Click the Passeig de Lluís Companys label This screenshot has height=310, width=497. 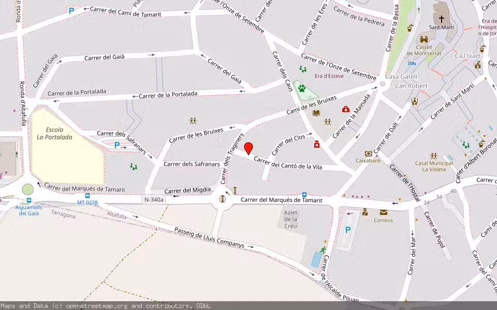tap(210, 238)
